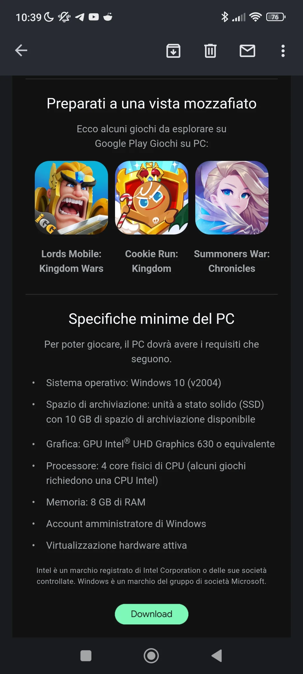Open Lords Mobile game artwork
Image resolution: width=303 pixels, height=674 pixels.
click(71, 198)
